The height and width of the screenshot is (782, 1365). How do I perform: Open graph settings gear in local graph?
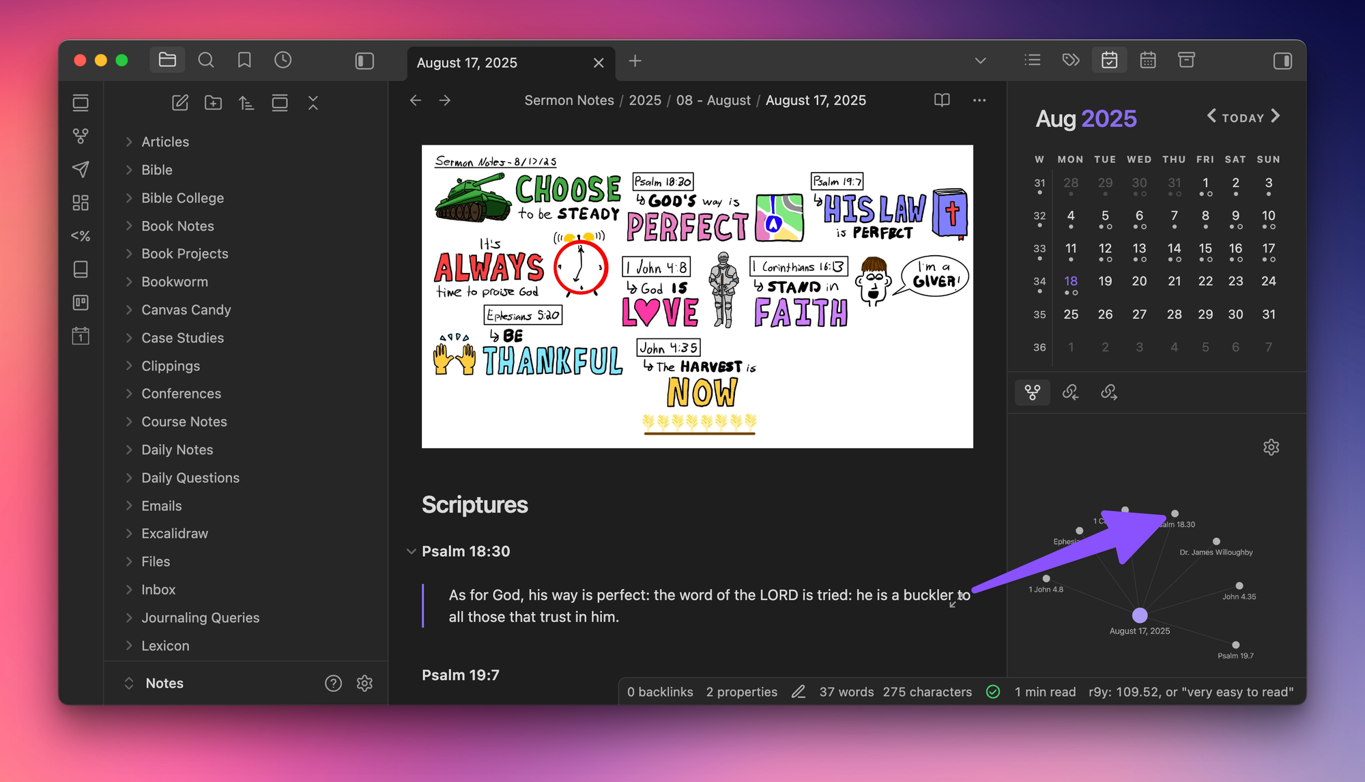tap(1271, 447)
